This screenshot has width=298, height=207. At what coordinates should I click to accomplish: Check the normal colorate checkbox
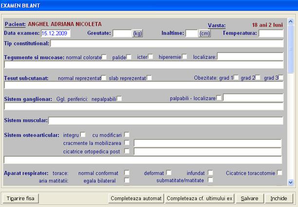(x=104, y=57)
